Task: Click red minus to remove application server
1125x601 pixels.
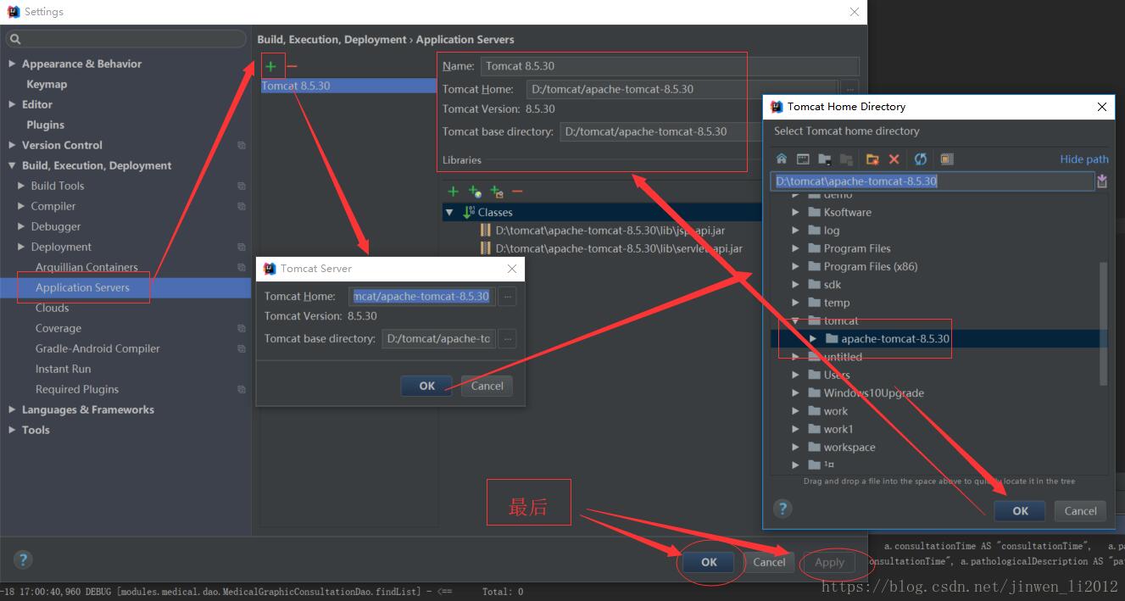Action: coord(292,66)
